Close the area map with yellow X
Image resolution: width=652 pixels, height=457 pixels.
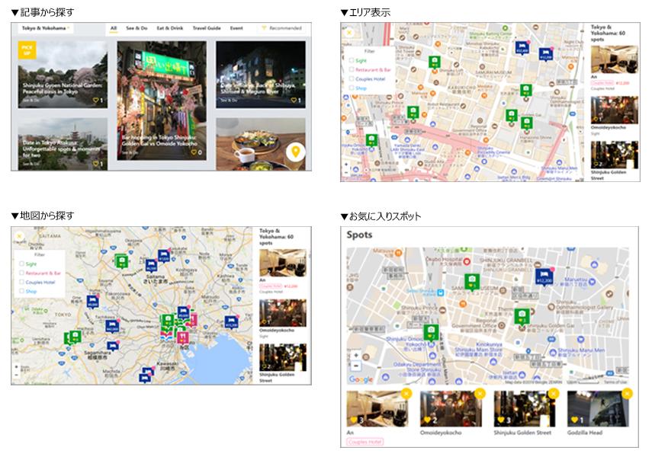click(x=349, y=33)
